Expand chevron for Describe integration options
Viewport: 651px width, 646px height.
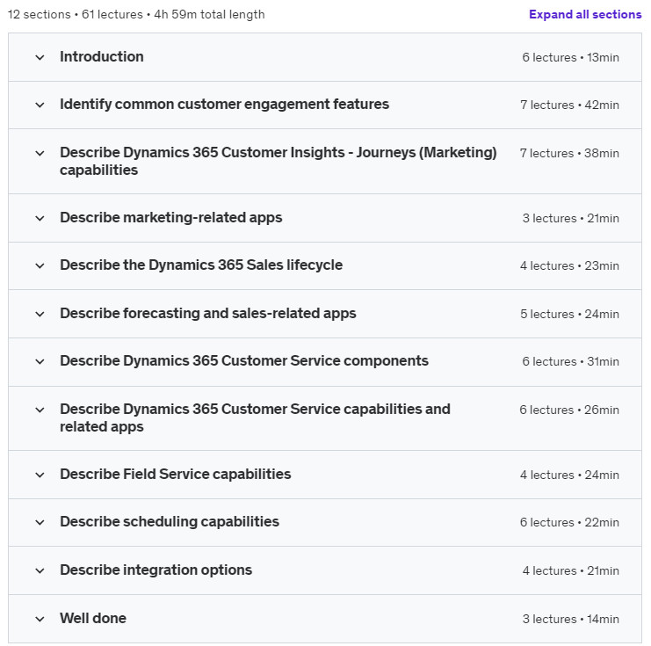[x=40, y=570]
